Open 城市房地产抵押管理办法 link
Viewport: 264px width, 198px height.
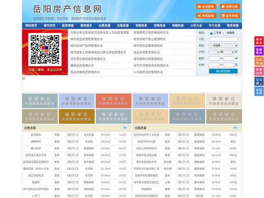[87, 45]
